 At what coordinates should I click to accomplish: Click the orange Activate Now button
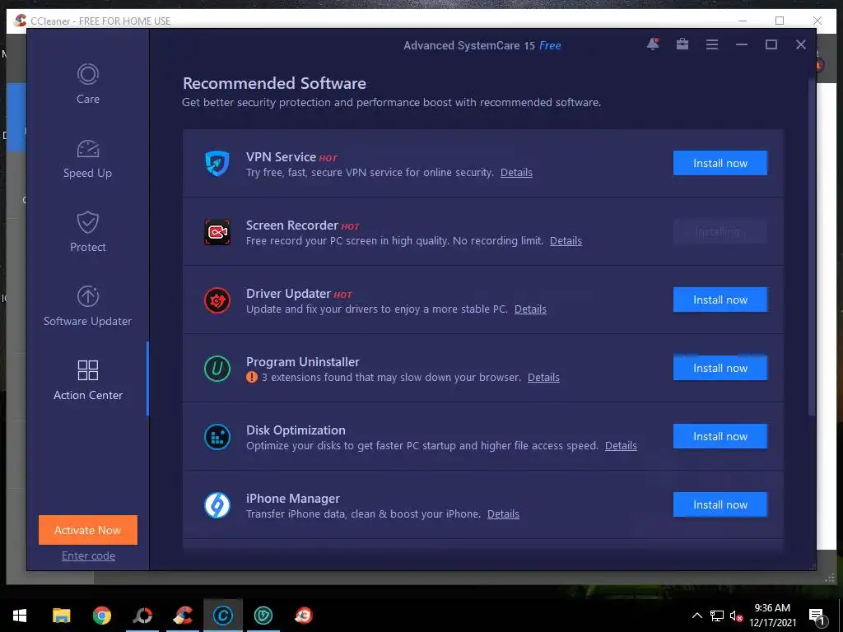tap(87, 530)
